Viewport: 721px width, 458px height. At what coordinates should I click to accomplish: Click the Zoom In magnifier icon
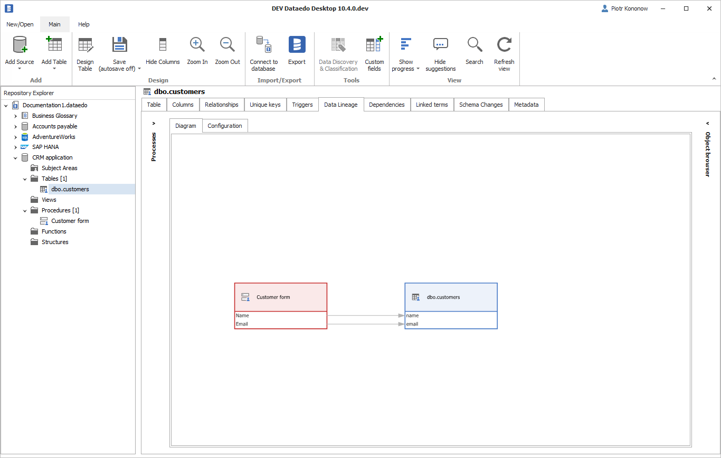click(197, 45)
